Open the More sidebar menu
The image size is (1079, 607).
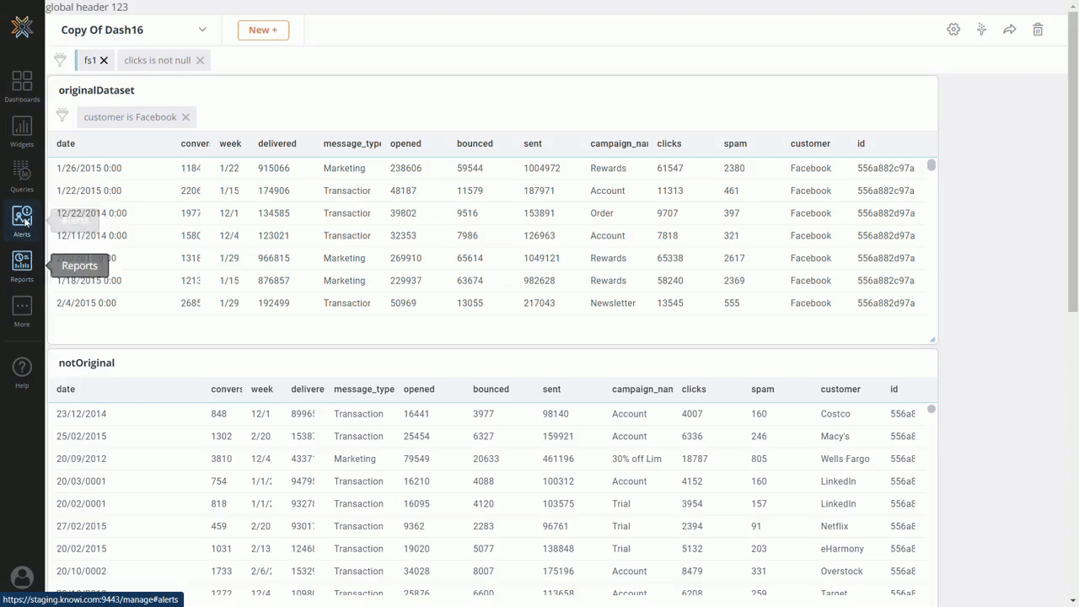pyautogui.click(x=22, y=312)
